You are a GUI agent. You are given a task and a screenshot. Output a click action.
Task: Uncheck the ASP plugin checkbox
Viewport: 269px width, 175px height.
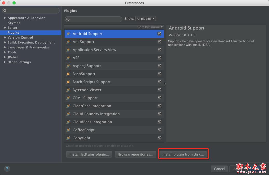click(x=159, y=58)
